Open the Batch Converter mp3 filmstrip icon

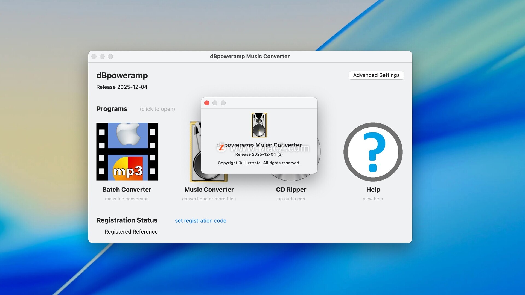coord(127,152)
